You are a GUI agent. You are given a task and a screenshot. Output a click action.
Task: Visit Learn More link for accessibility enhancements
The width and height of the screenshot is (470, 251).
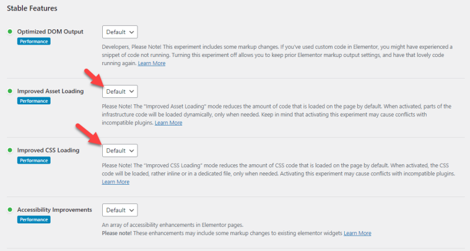pos(357,233)
